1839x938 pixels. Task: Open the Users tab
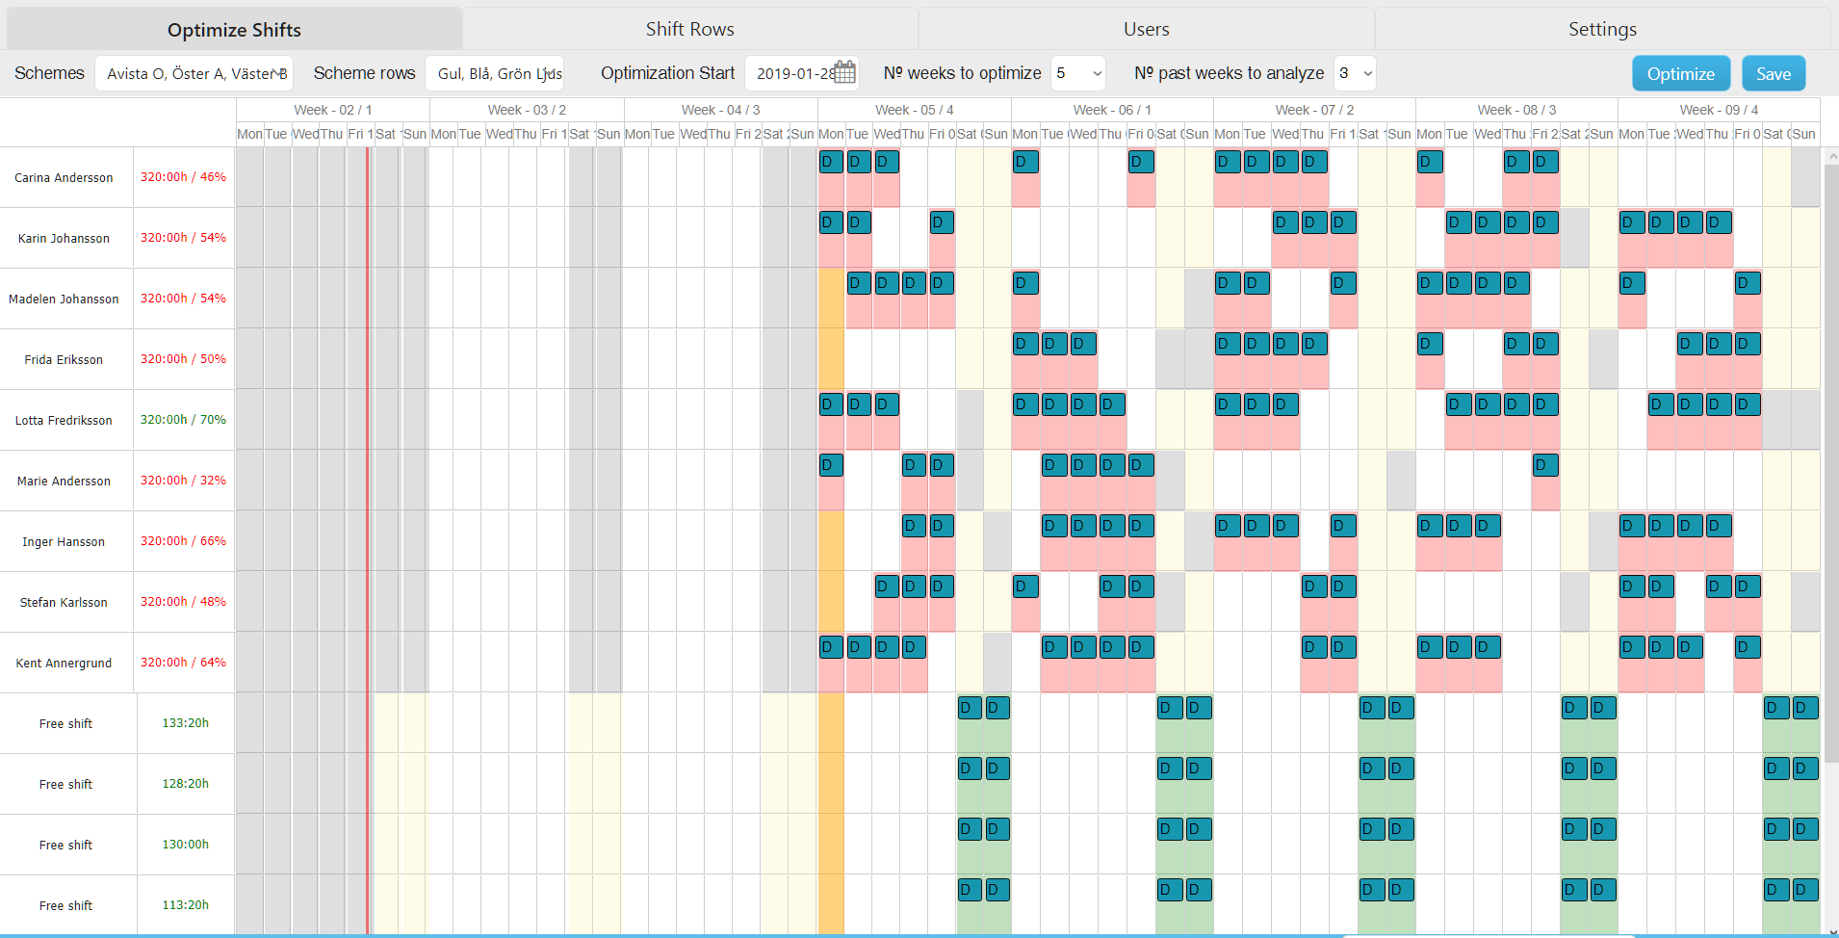pyautogui.click(x=1146, y=29)
